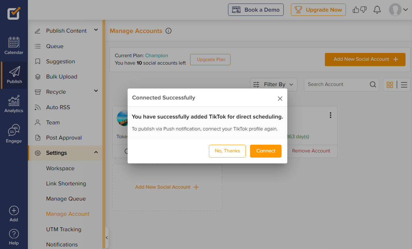Click the Remove Account link
Screen dimensions: 412x249
(x=311, y=151)
